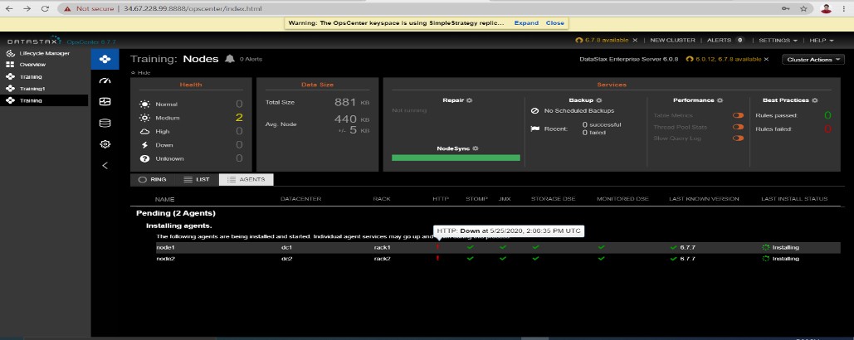Select the node1 row name
The image size is (854, 340).
pos(165,247)
